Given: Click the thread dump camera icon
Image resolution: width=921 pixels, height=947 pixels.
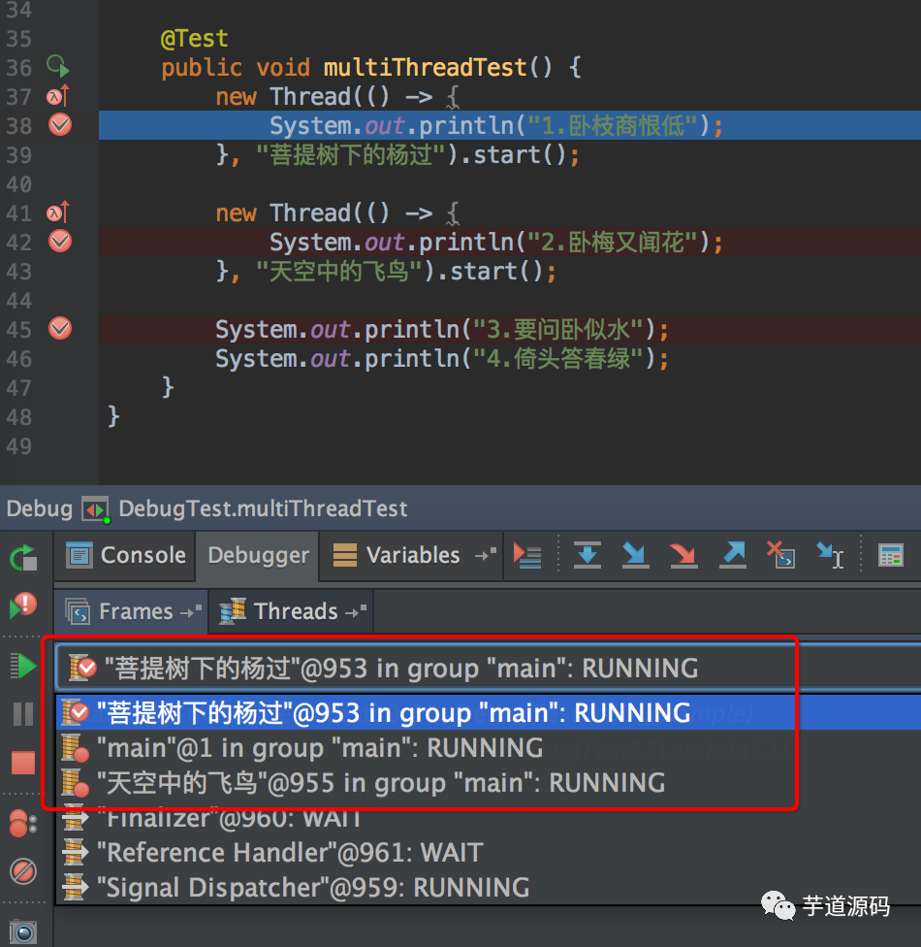Looking at the screenshot, I should pos(23,932).
